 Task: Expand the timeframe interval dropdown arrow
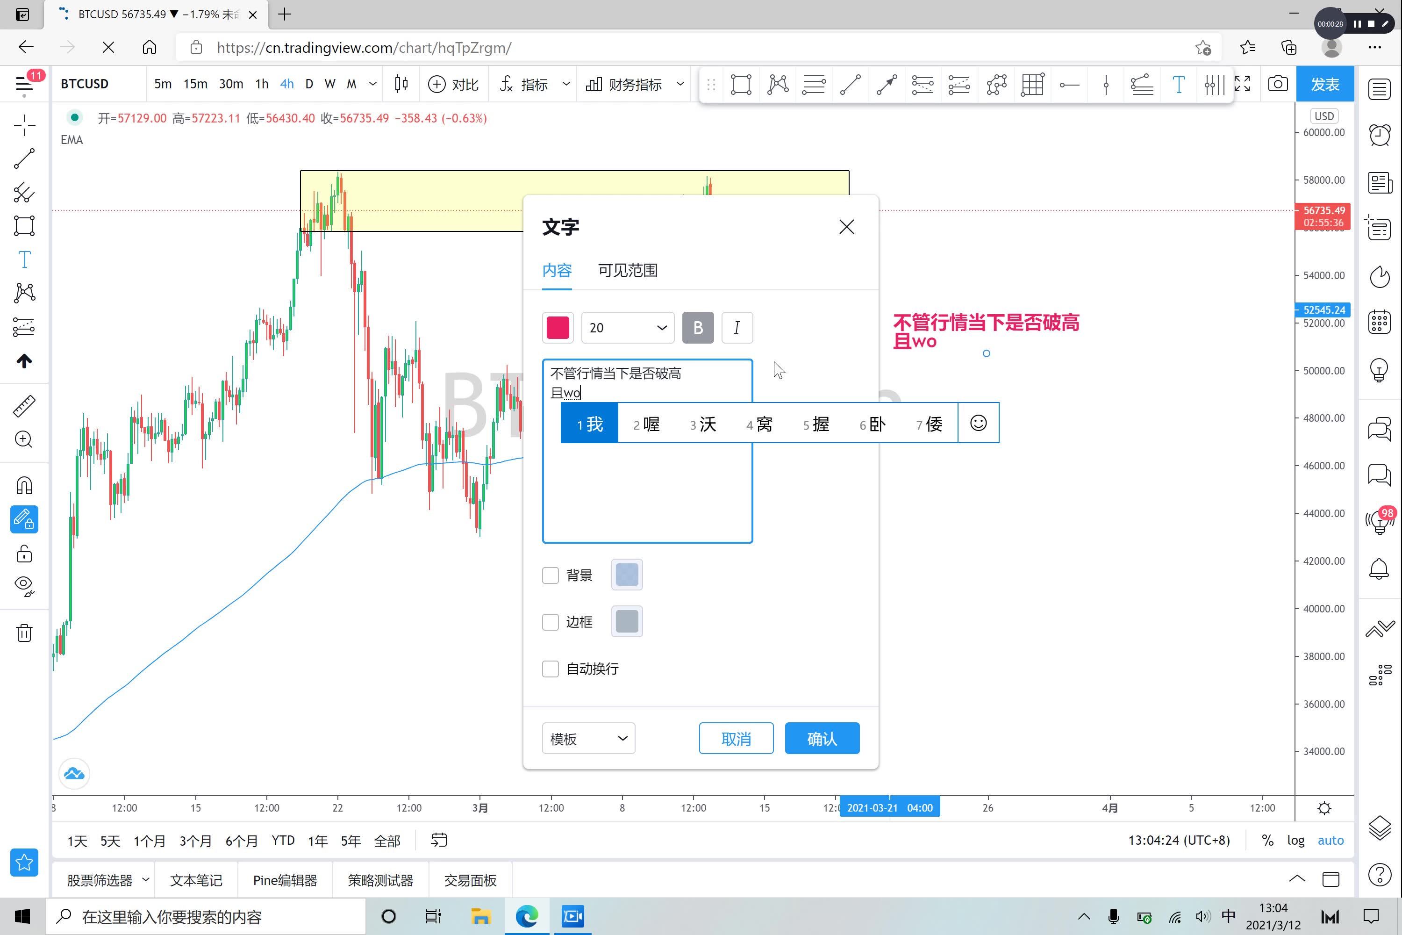[x=373, y=84]
